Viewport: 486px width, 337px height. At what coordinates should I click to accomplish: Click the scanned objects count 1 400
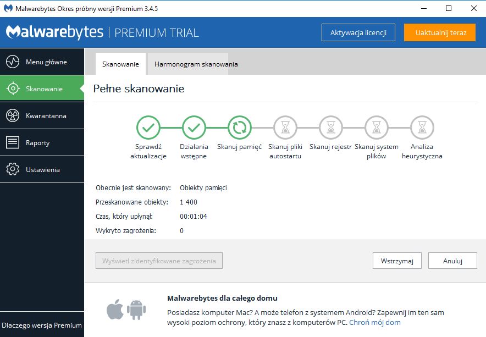pyautogui.click(x=189, y=202)
